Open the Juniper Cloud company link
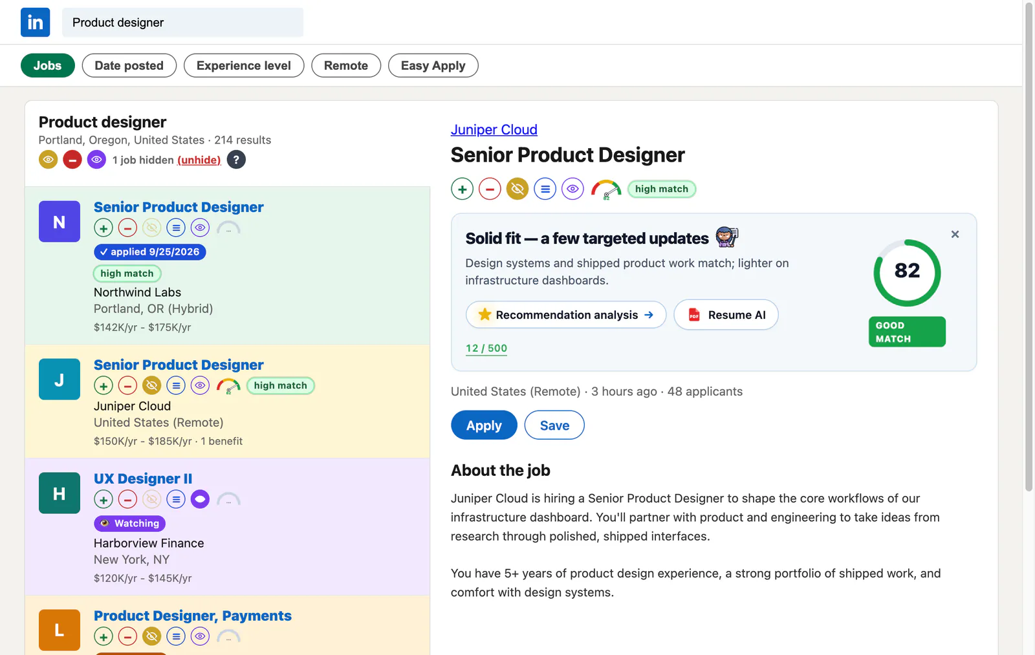 (x=494, y=129)
